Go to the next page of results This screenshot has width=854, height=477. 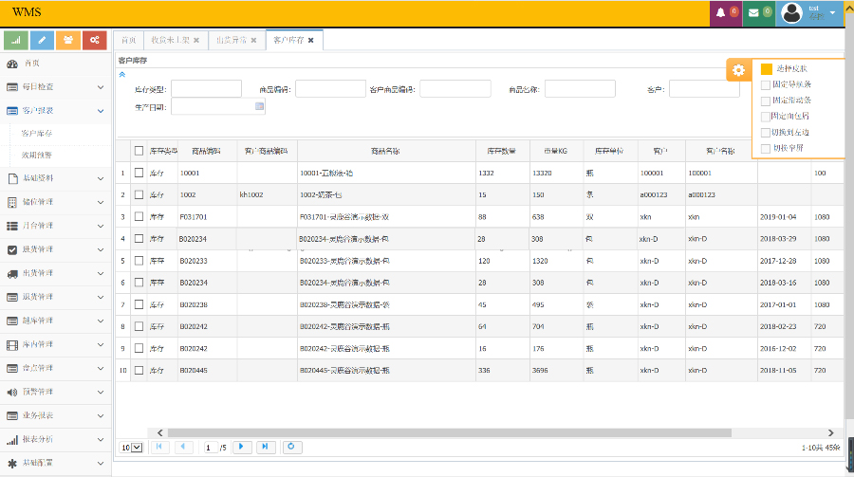coord(241,447)
